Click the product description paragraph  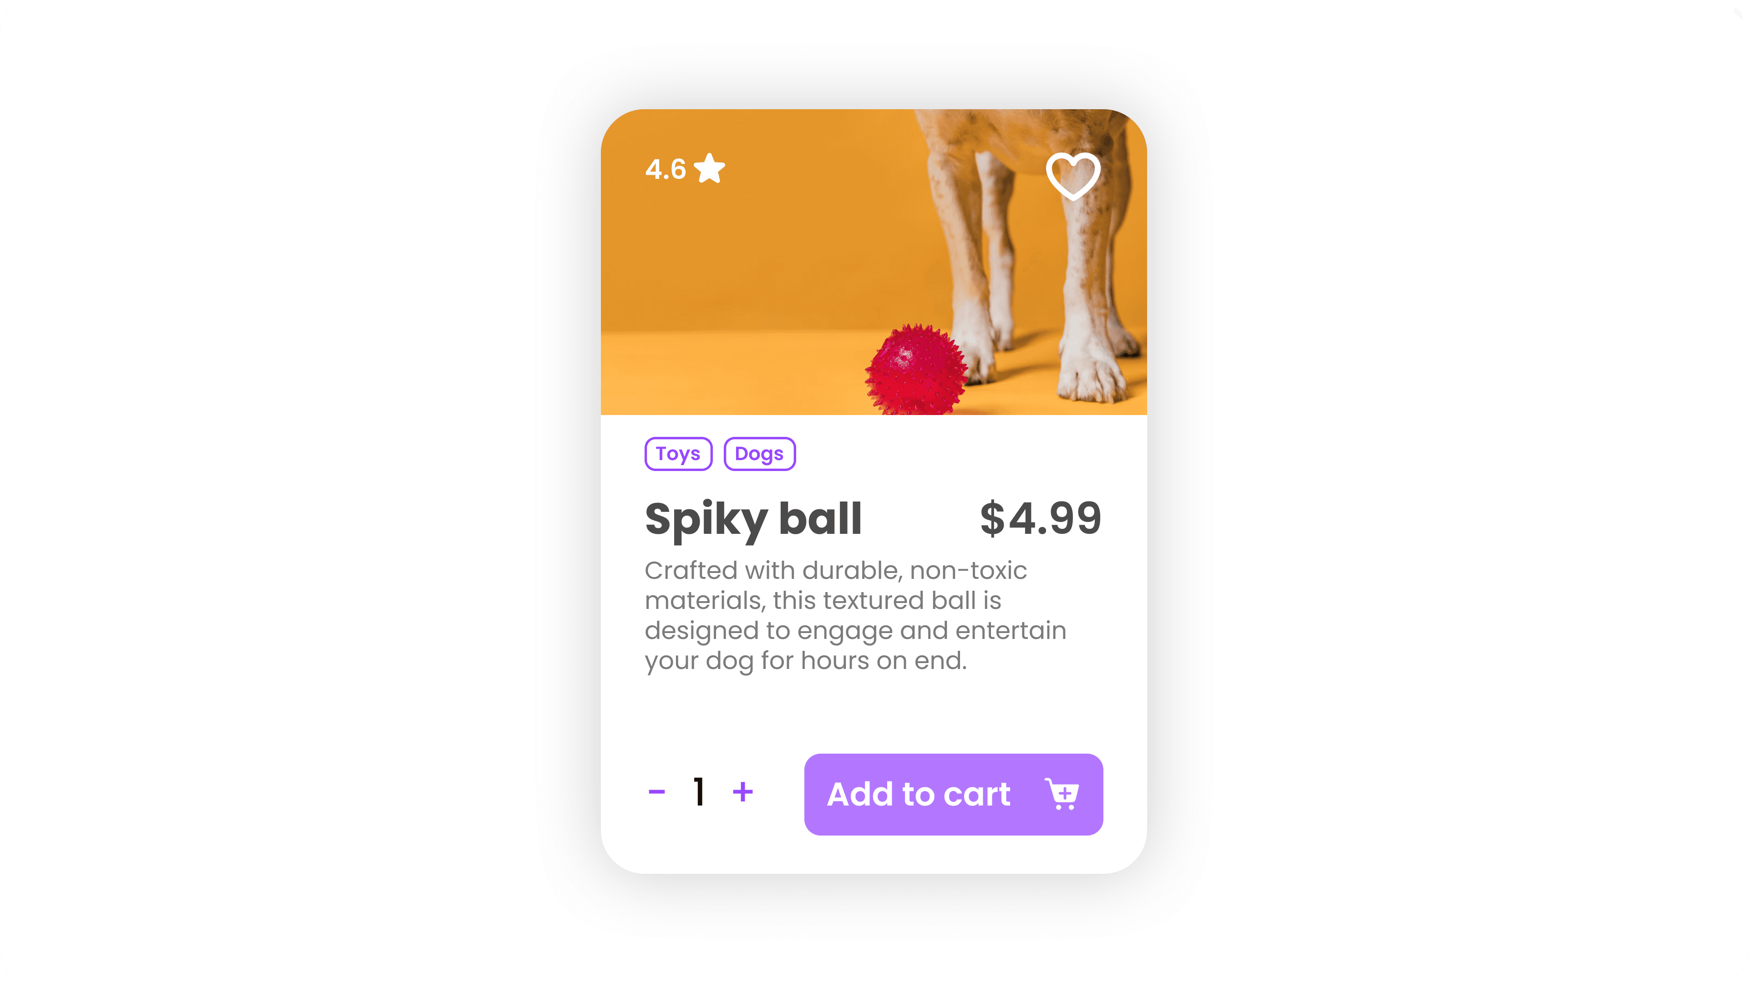(x=855, y=616)
